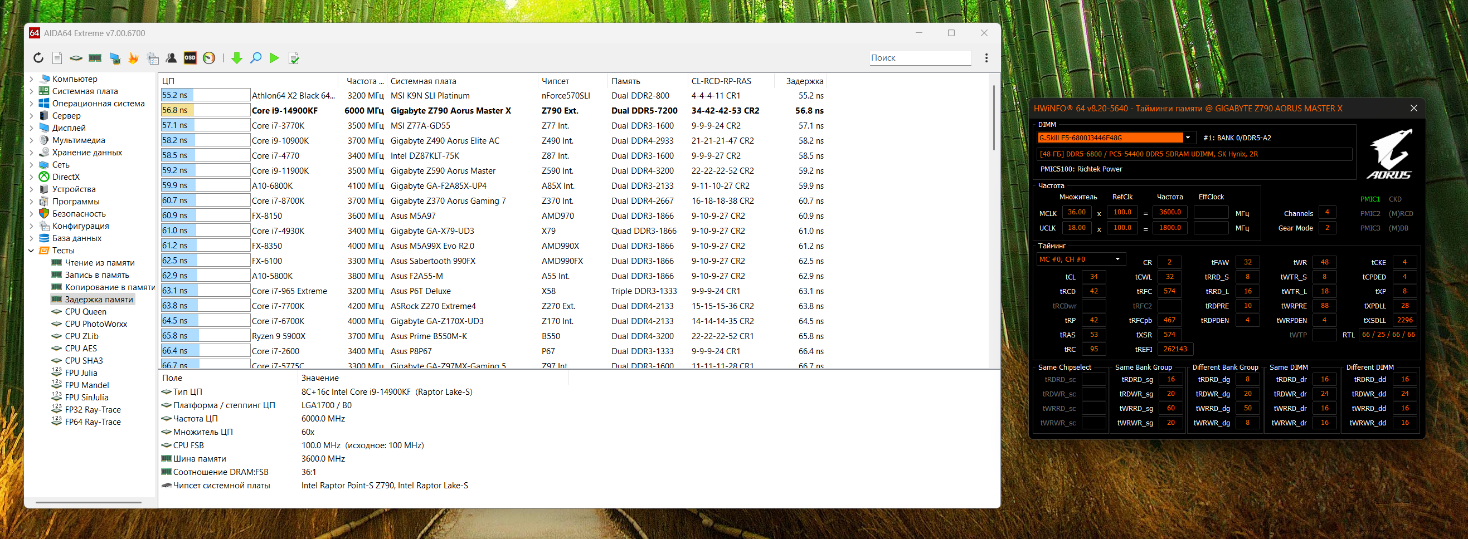Switch to (M)RCD in HWiNFO

pos(1401,213)
